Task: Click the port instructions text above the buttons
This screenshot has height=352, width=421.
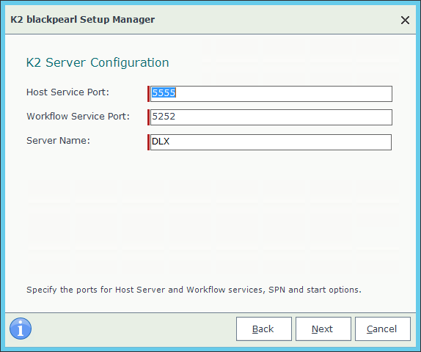Action: (194, 290)
